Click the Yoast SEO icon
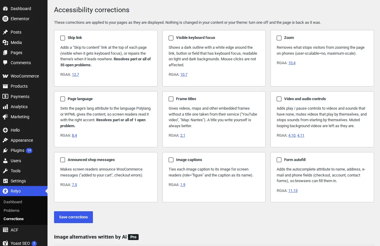380x246 pixels. pyautogui.click(x=5, y=243)
